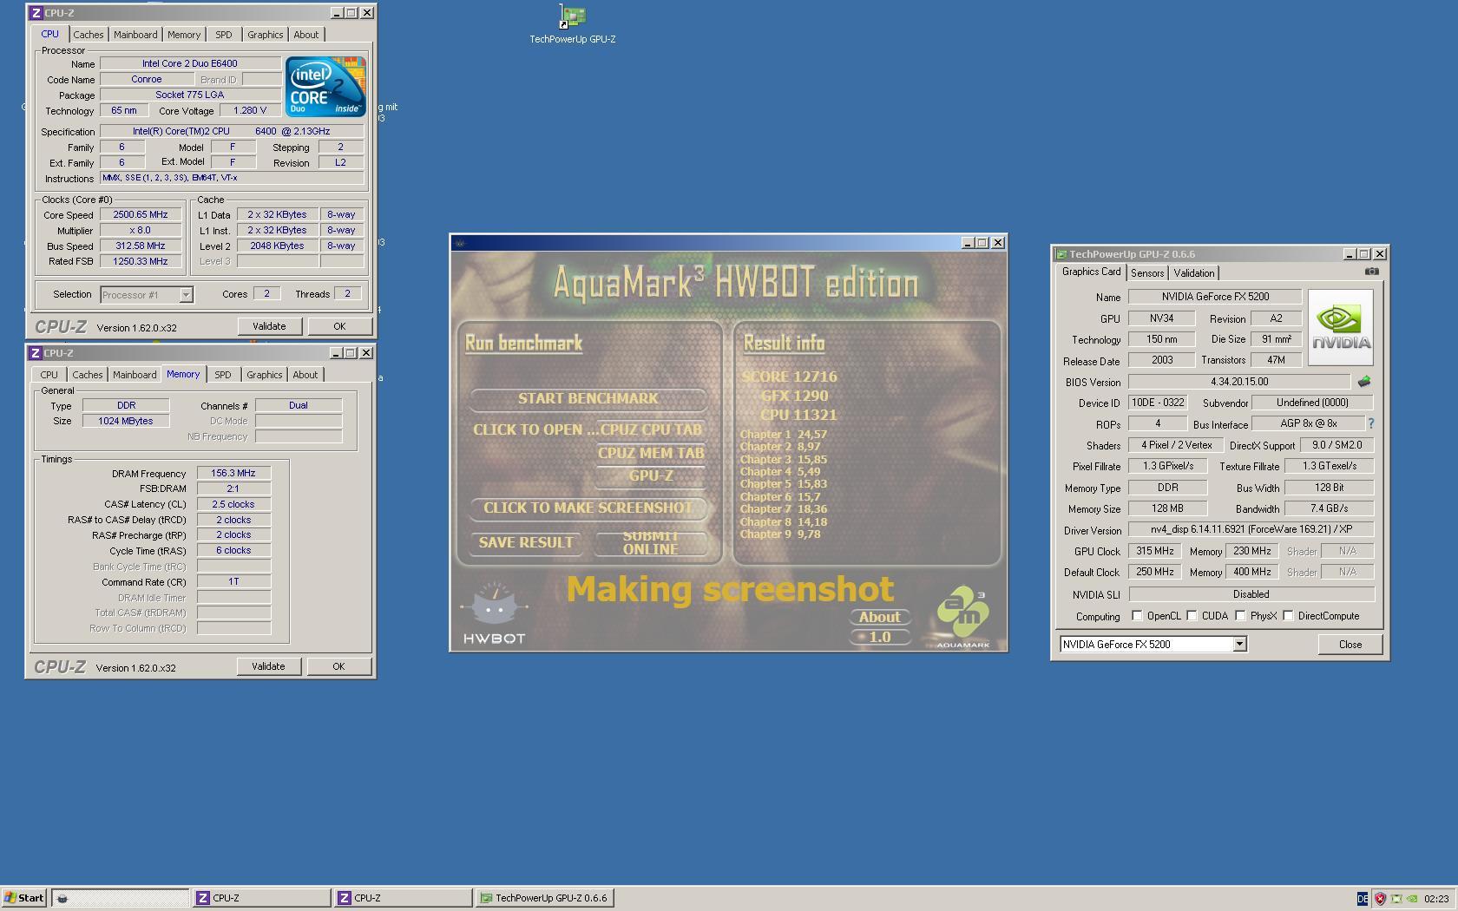Click the title bar icon of CPU-Z Memory window
Viewport: 1458px width, 911px height.
coord(36,353)
